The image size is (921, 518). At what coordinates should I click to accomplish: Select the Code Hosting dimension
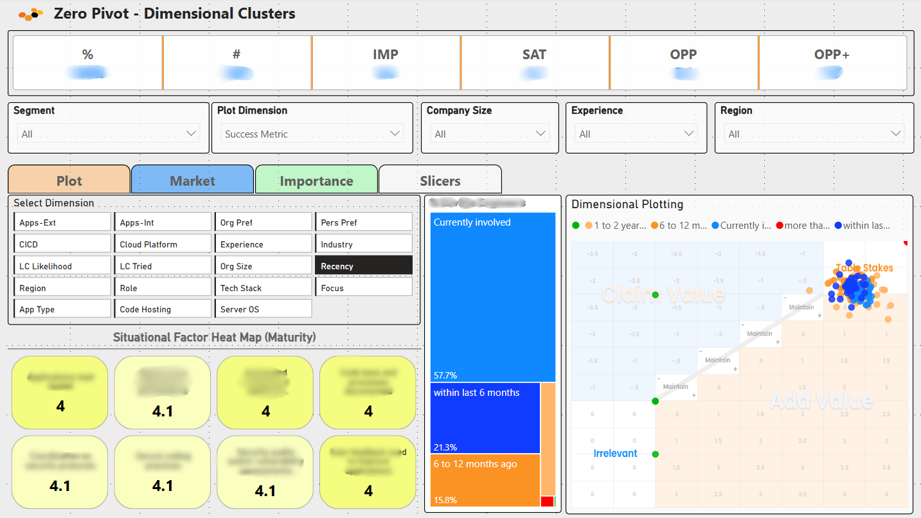163,309
